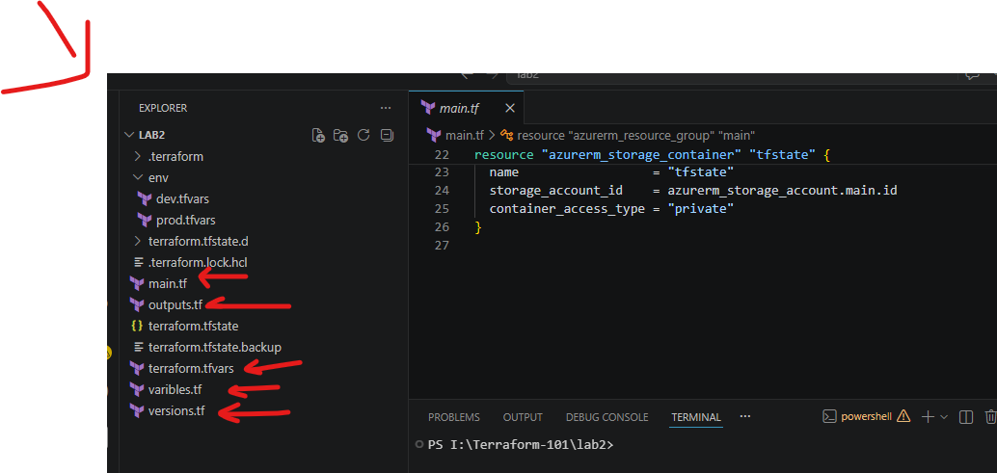
Task: Kill terminal using the trash icon
Action: [990, 417]
